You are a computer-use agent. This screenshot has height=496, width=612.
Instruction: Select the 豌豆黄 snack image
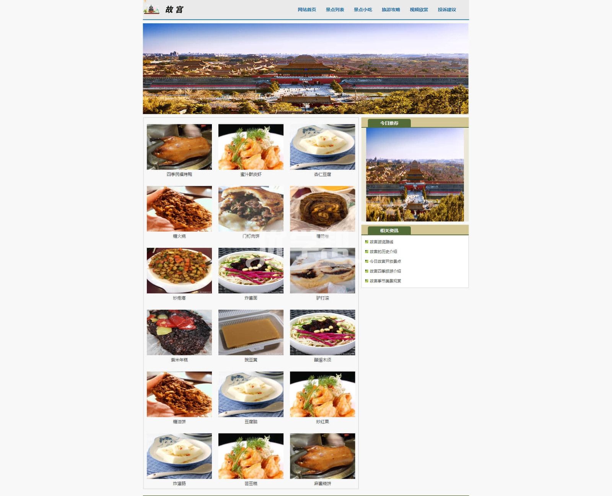click(x=251, y=332)
